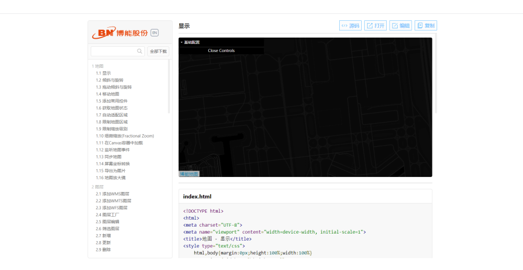Open 2.1 添加WMS图层 example

tap(113, 194)
